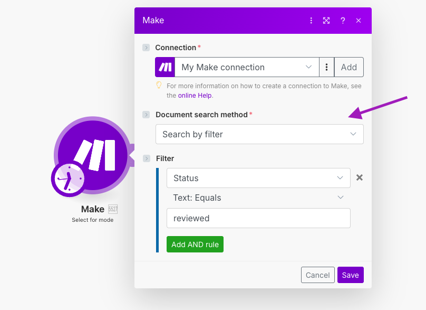The width and height of the screenshot is (426, 310).
Task: Open the three-dot menu in dialog header
Action: click(311, 21)
